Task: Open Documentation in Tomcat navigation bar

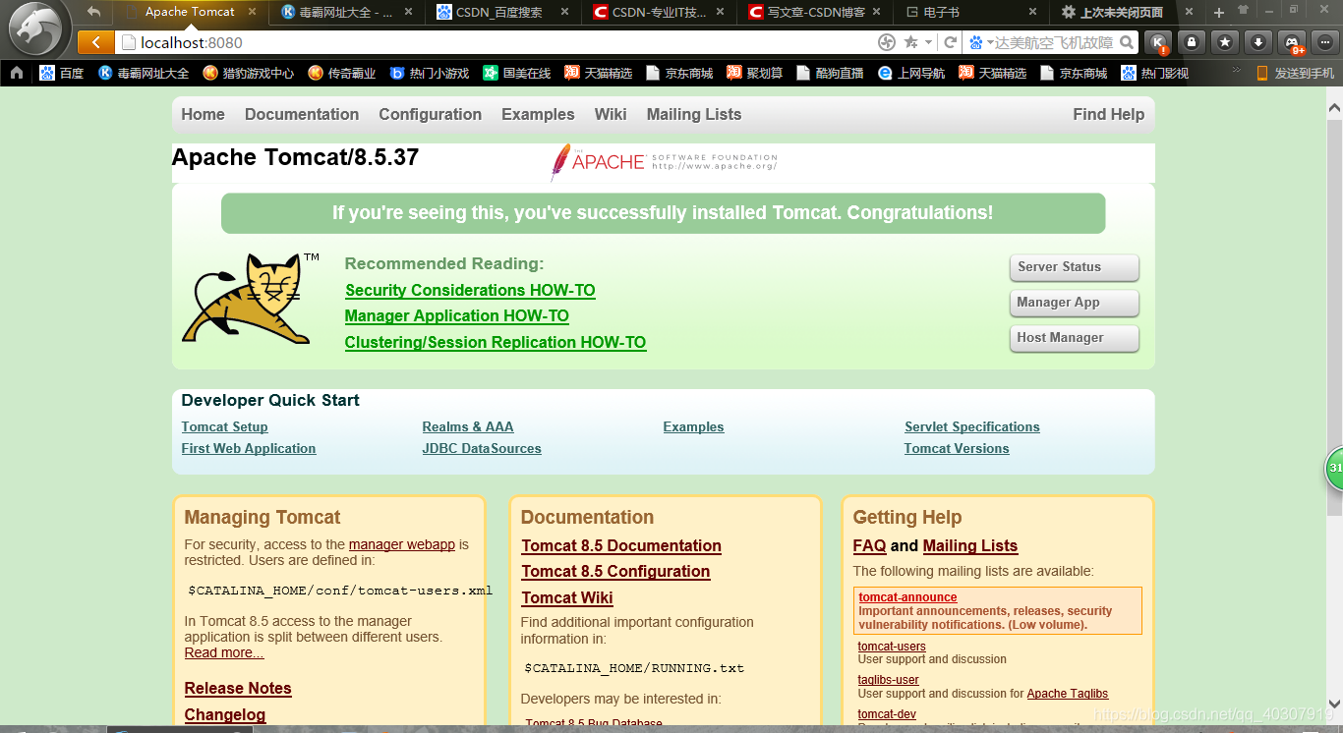Action: coord(302,114)
